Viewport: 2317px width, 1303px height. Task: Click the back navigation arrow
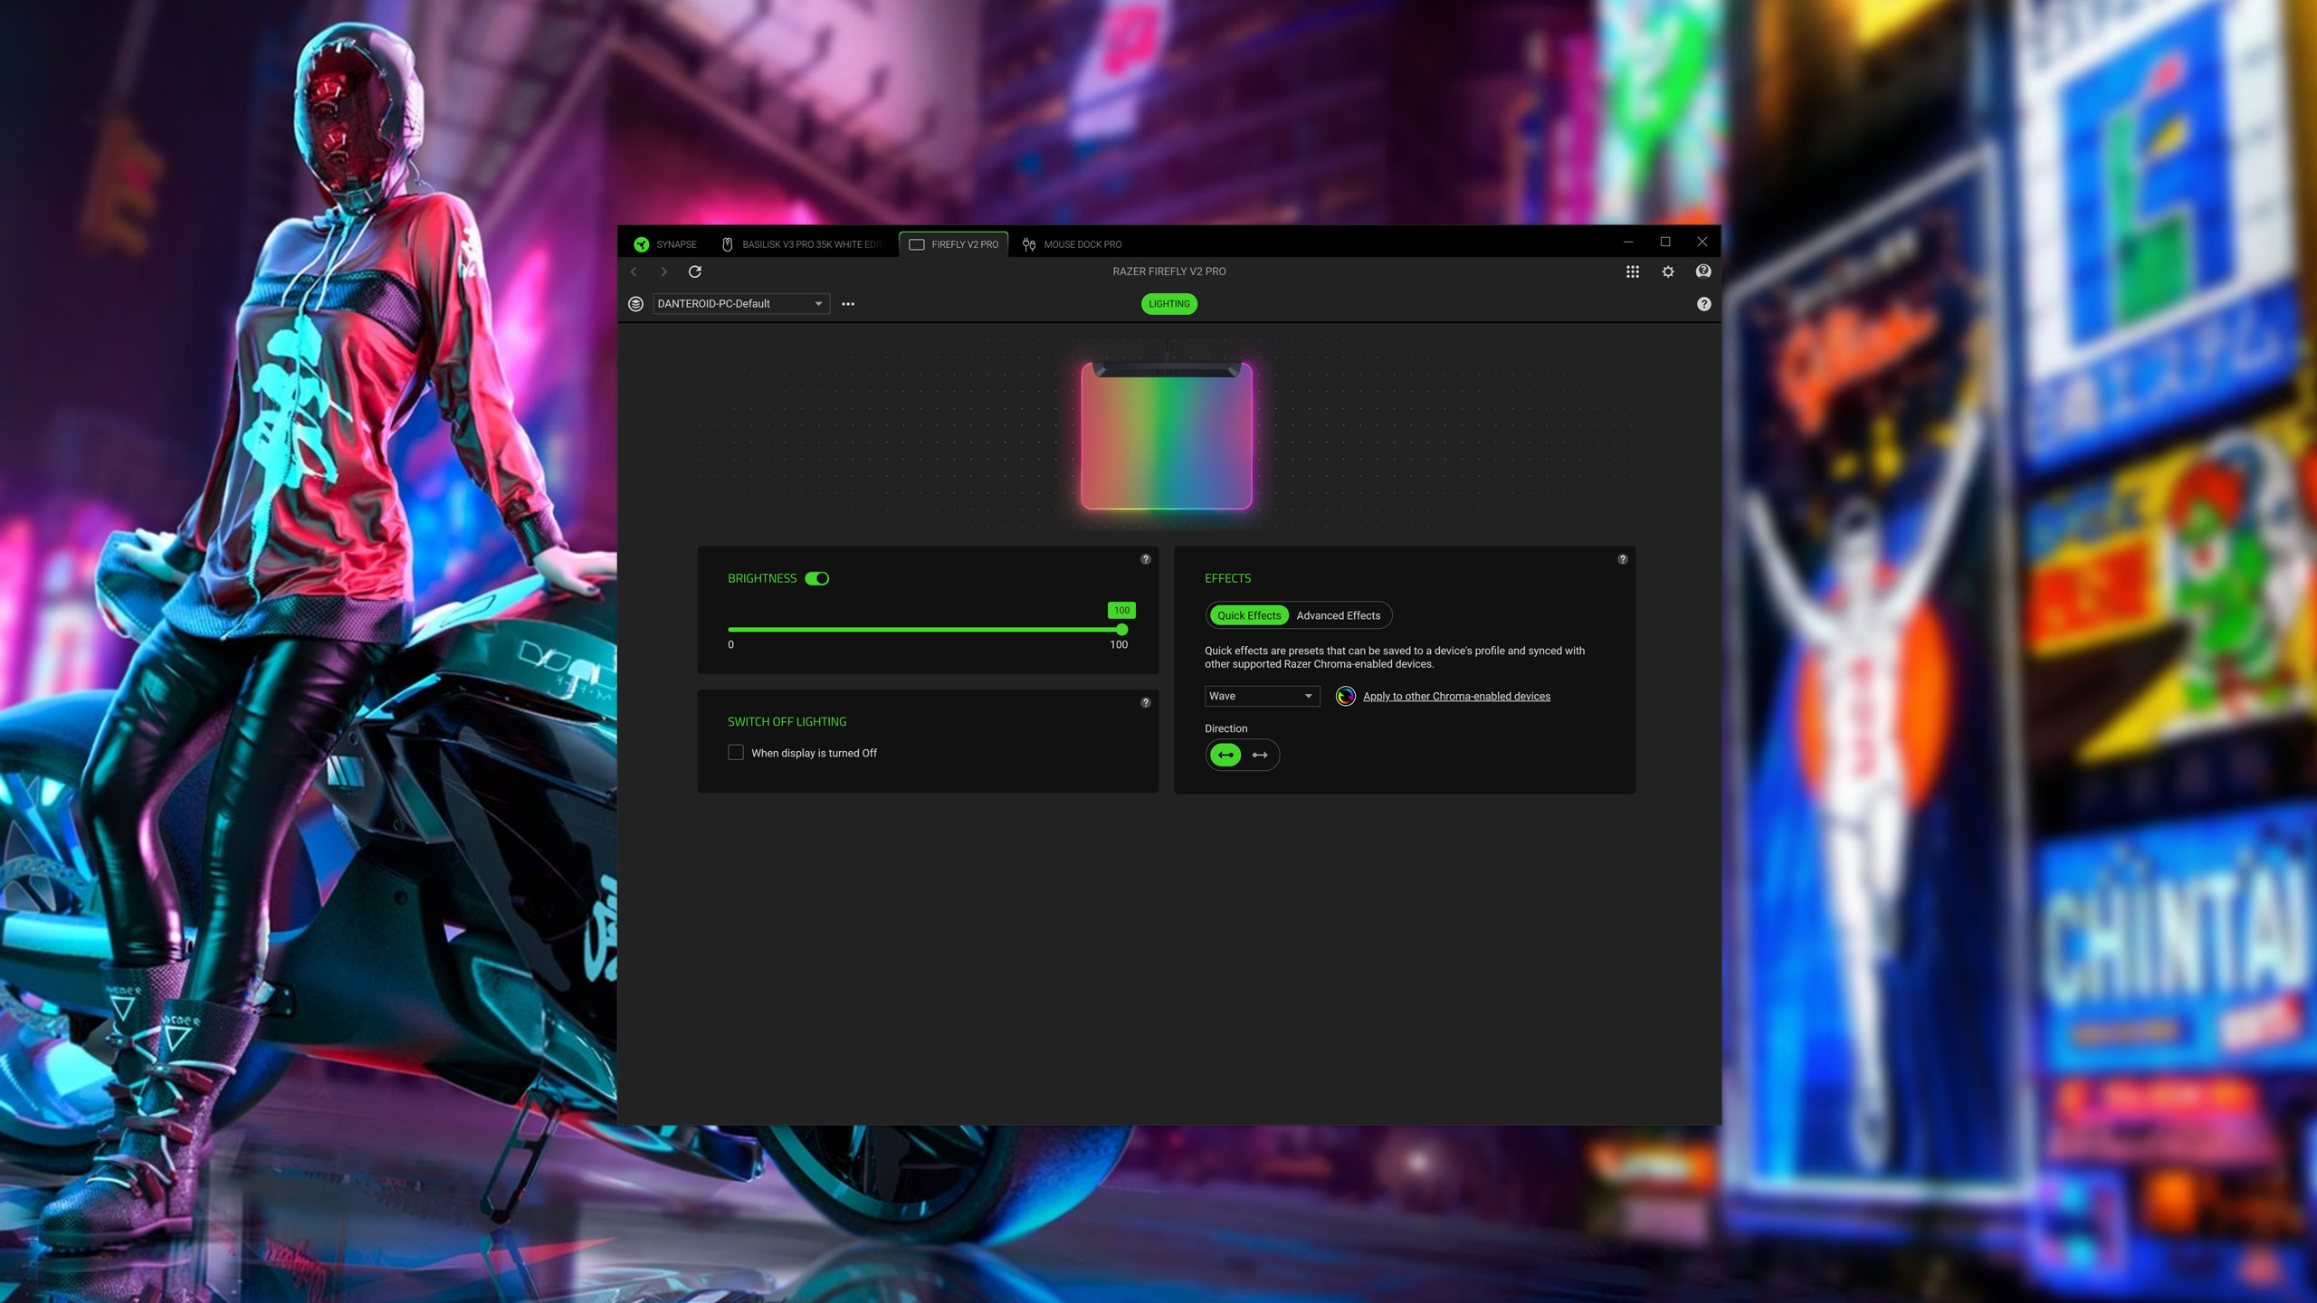click(634, 271)
